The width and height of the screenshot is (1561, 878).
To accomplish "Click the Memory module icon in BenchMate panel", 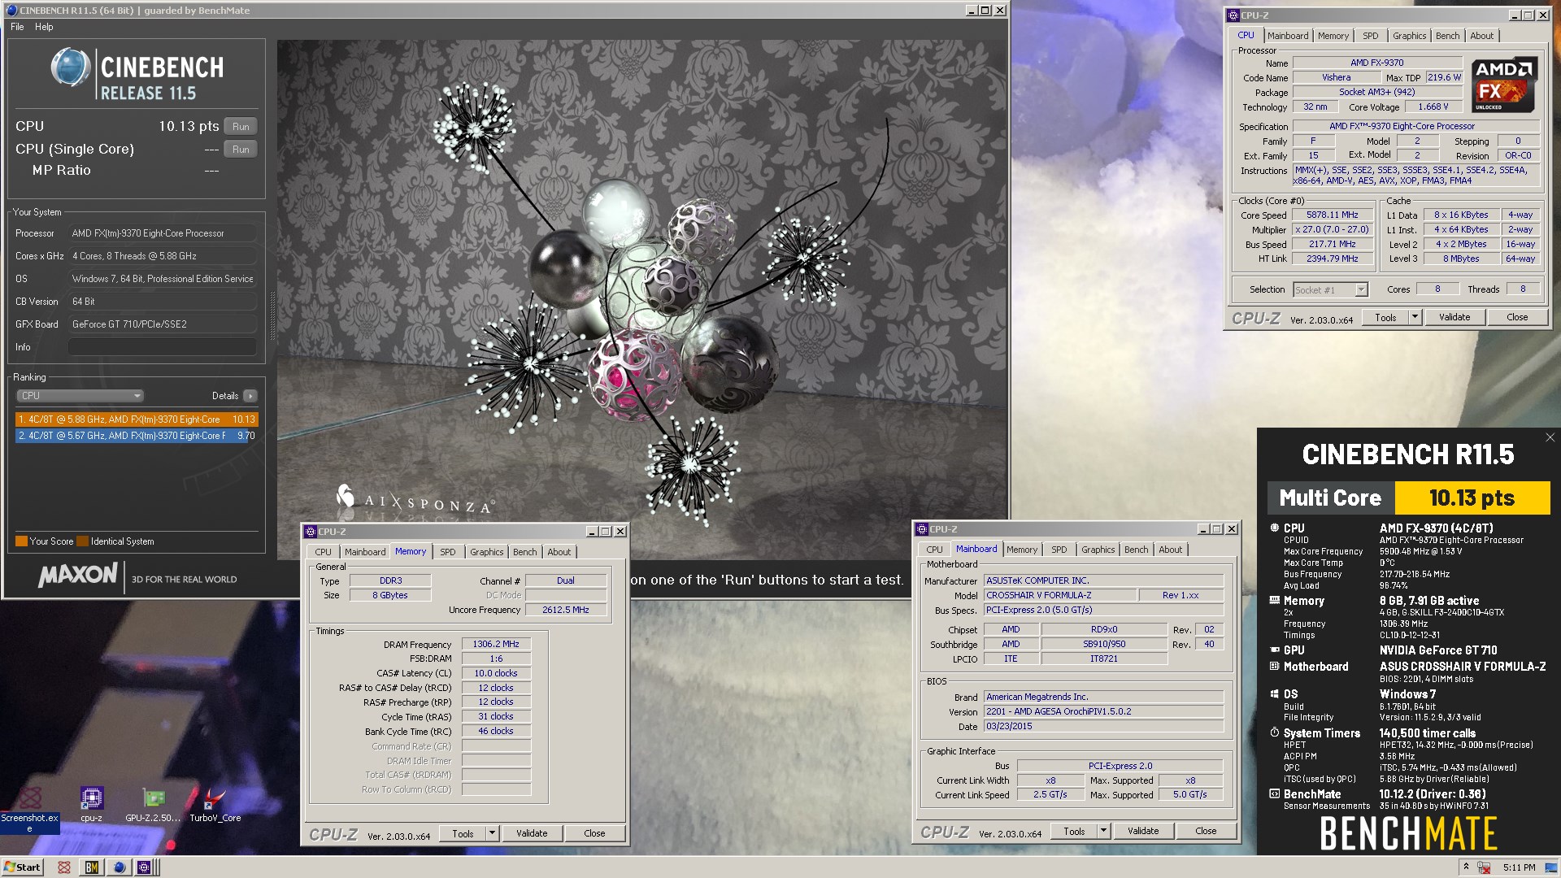I will tap(1274, 601).
